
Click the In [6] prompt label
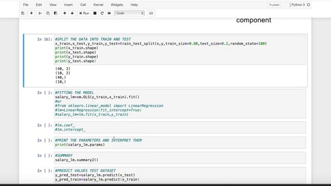click(44, 39)
